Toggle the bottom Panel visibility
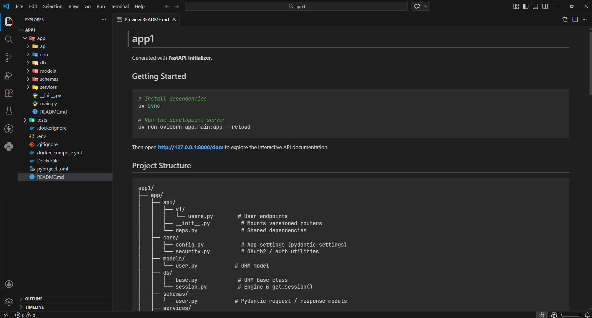592x318 pixels. 535,6
